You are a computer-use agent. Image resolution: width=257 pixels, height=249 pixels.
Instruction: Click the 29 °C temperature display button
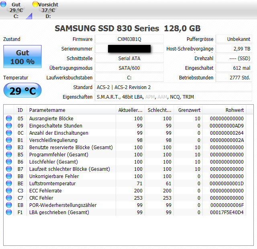coord(22,90)
